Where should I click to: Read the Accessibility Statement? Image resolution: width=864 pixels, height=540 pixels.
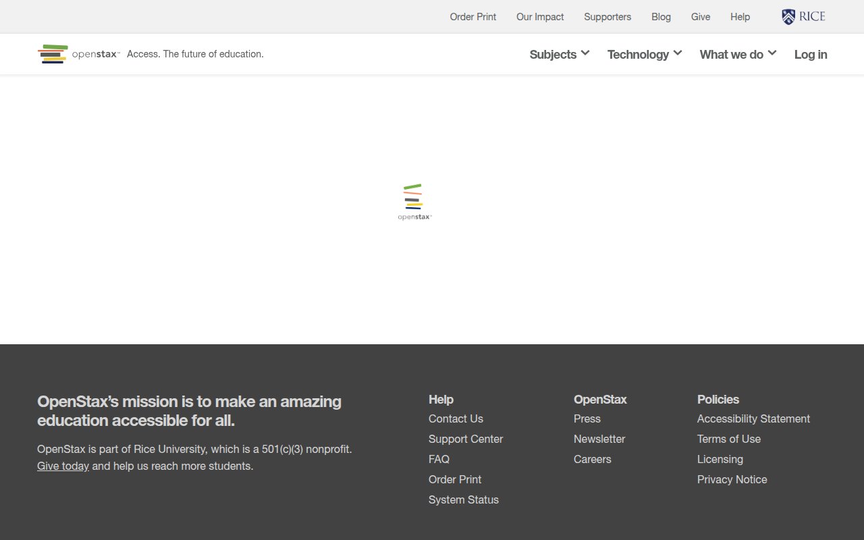[x=753, y=418]
